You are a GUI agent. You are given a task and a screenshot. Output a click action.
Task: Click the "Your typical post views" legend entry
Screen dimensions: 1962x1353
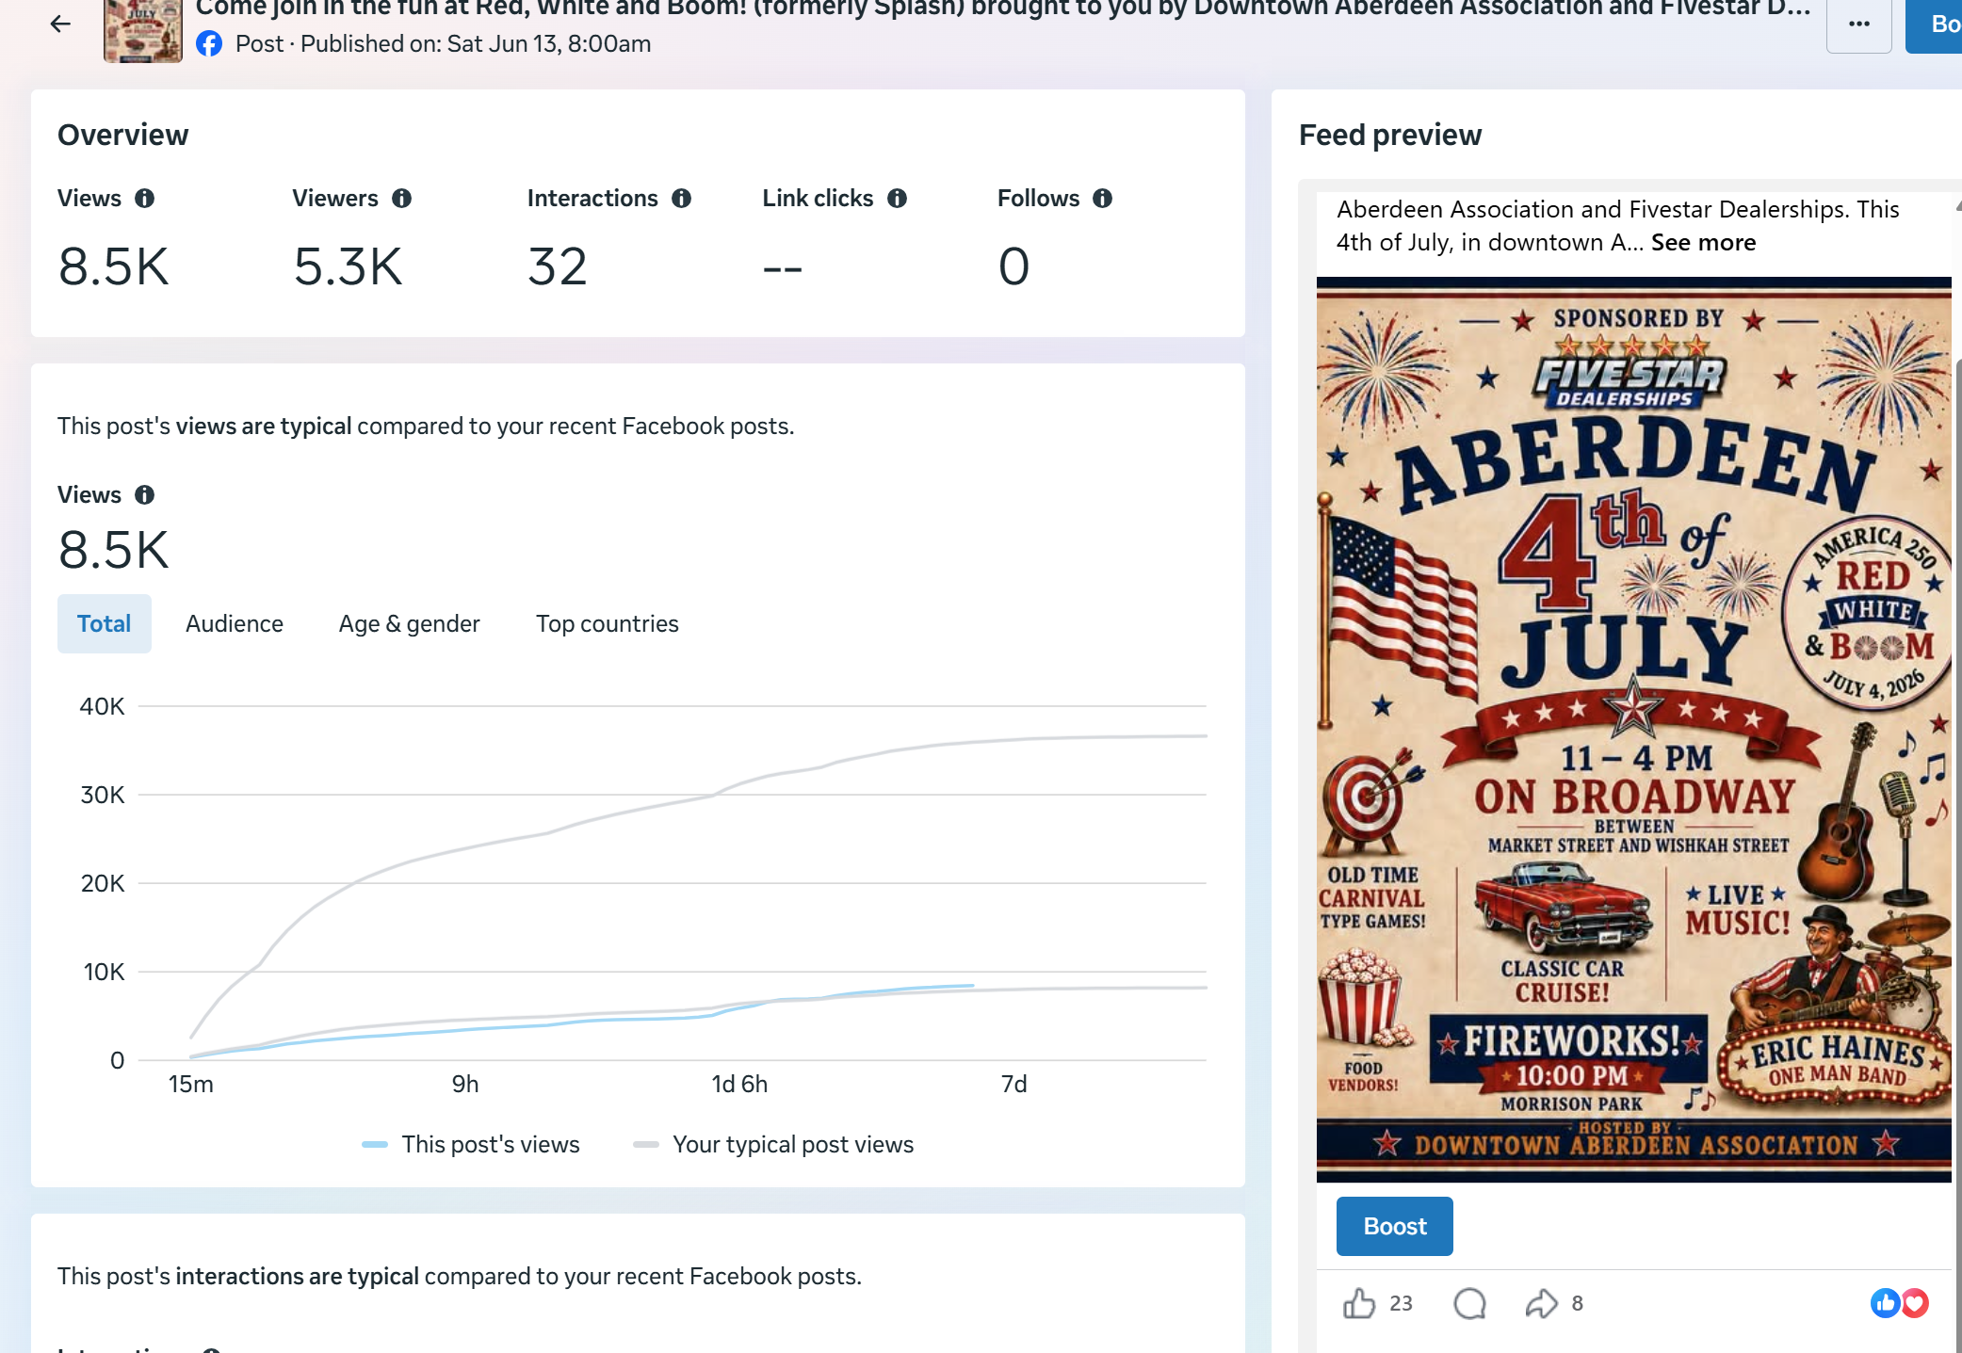pos(773,1144)
